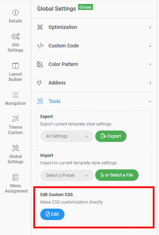Select the Layout Builder icon
Screen dimensions: 159x235
(15, 66)
